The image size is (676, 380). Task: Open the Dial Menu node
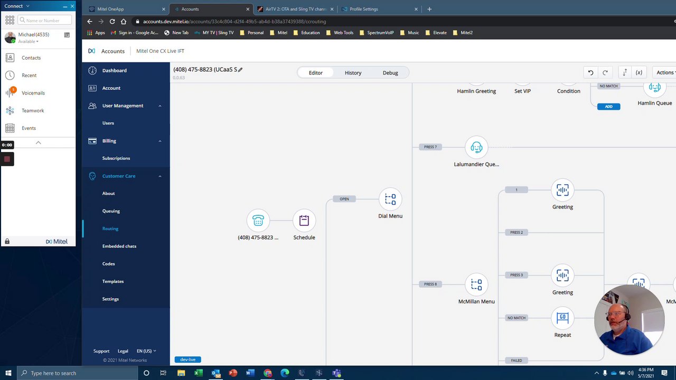(x=390, y=199)
